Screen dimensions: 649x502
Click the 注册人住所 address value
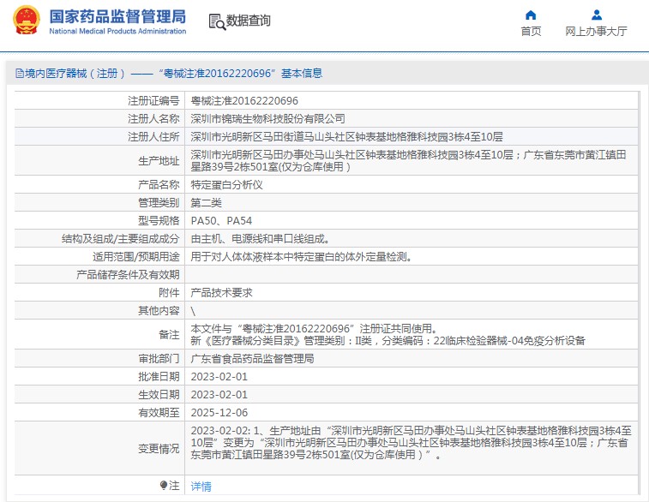coord(346,137)
